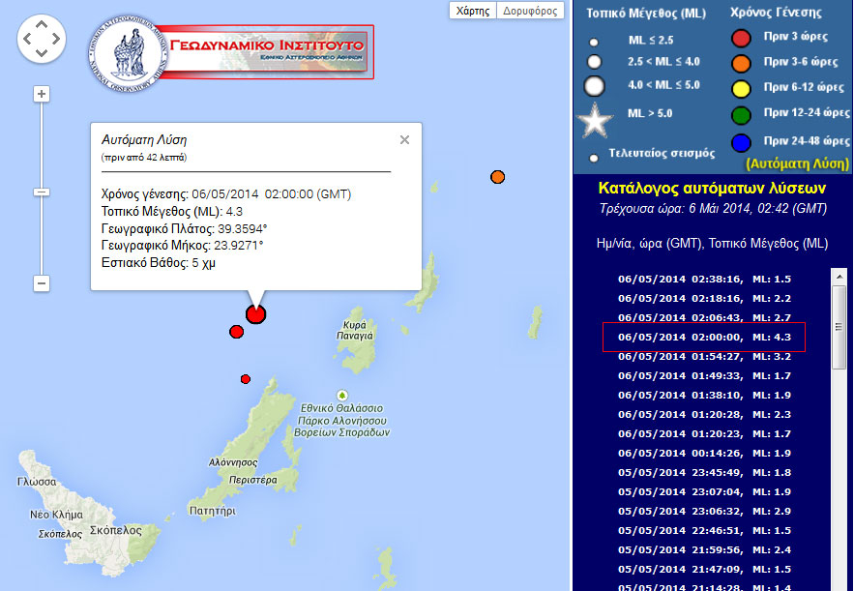Screen dimensions: 854x591
Task: Click the largest red earthquake marker below the popup
Action: [255, 314]
